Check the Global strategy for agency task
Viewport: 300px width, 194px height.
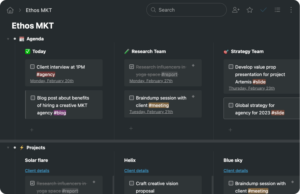pyautogui.click(x=231, y=105)
